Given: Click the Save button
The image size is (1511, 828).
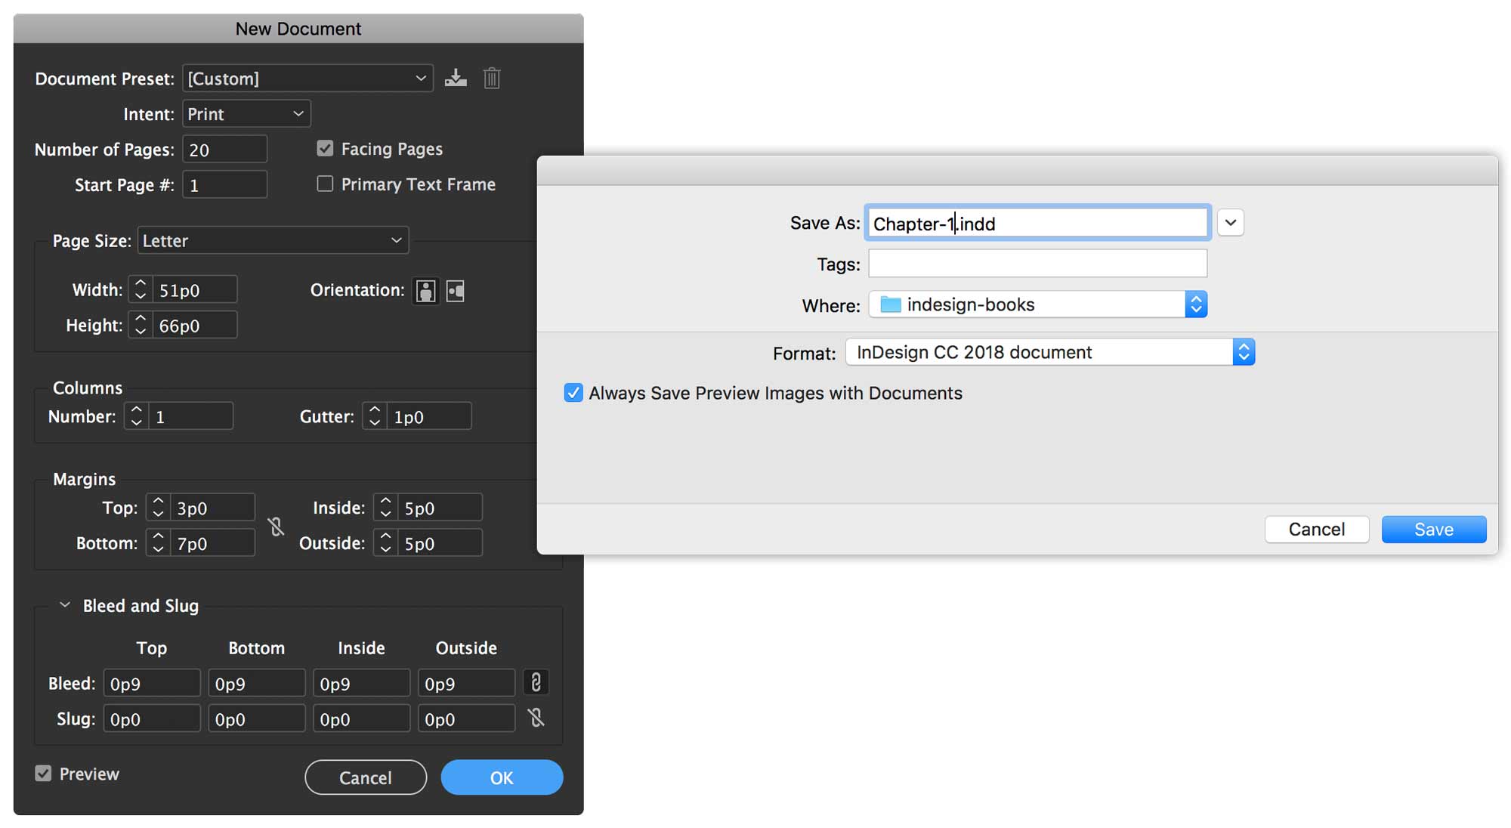Looking at the screenshot, I should point(1434,530).
